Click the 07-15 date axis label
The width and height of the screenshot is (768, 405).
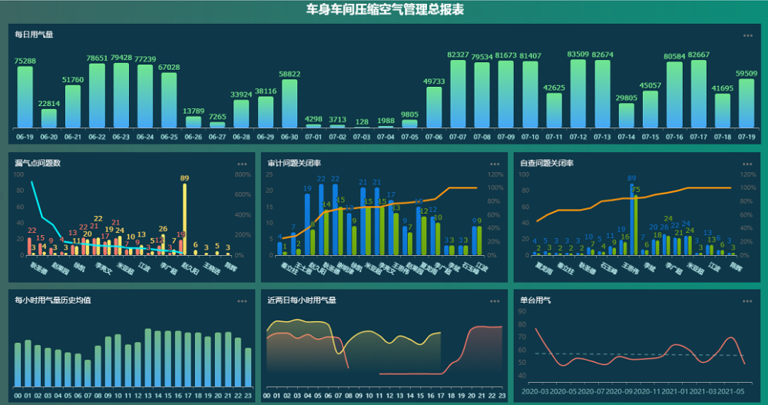click(x=650, y=137)
